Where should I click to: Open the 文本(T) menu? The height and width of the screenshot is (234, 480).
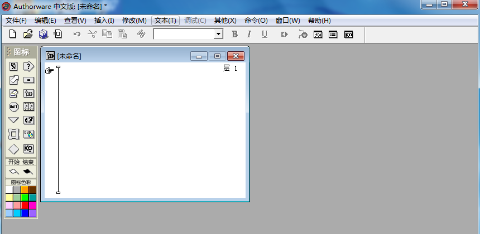coord(165,21)
